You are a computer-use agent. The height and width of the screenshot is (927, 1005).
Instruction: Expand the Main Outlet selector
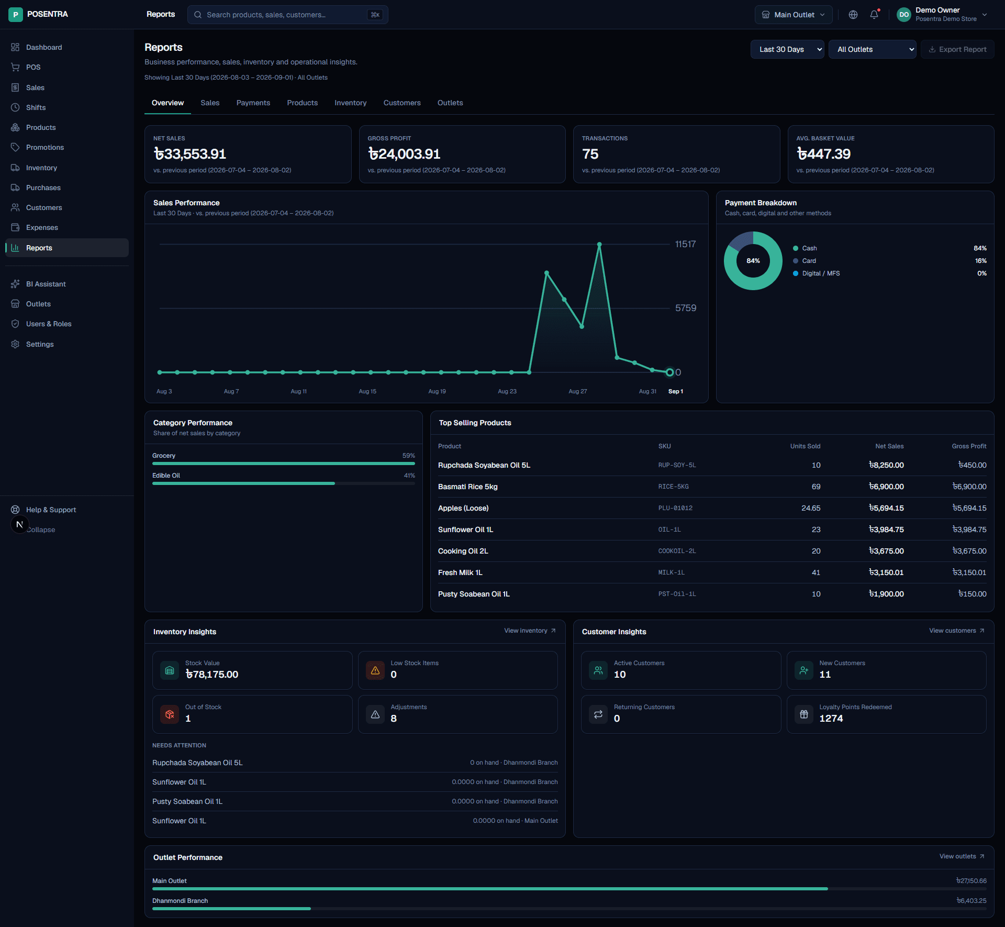(x=793, y=15)
